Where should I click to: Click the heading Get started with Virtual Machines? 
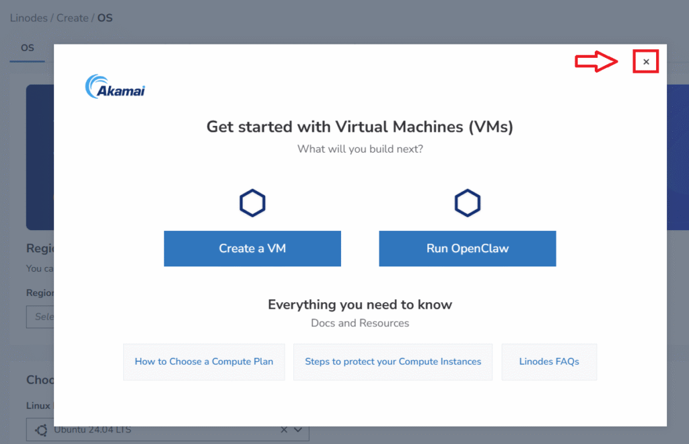pyautogui.click(x=360, y=127)
